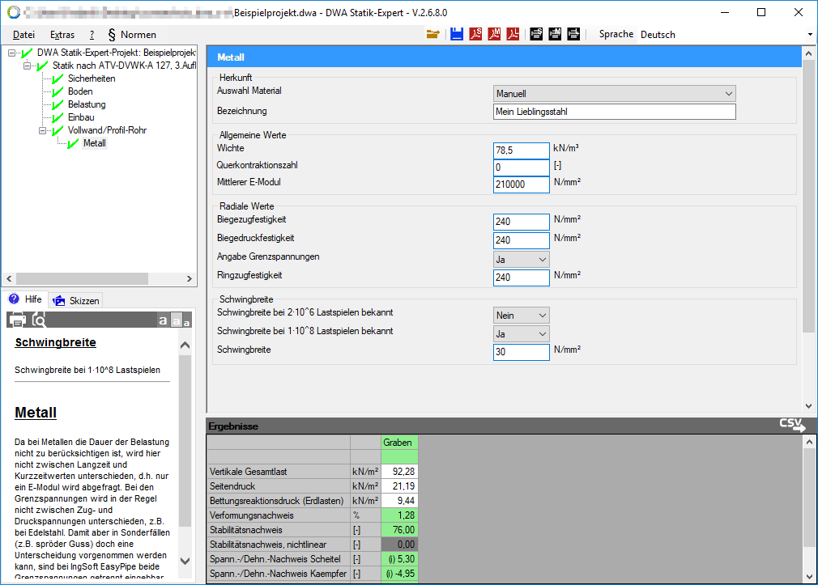Open the Datei menu
The height and width of the screenshot is (585, 818).
[x=24, y=35]
